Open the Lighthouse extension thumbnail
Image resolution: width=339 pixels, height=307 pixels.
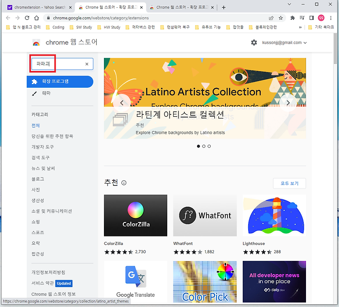click(x=274, y=215)
